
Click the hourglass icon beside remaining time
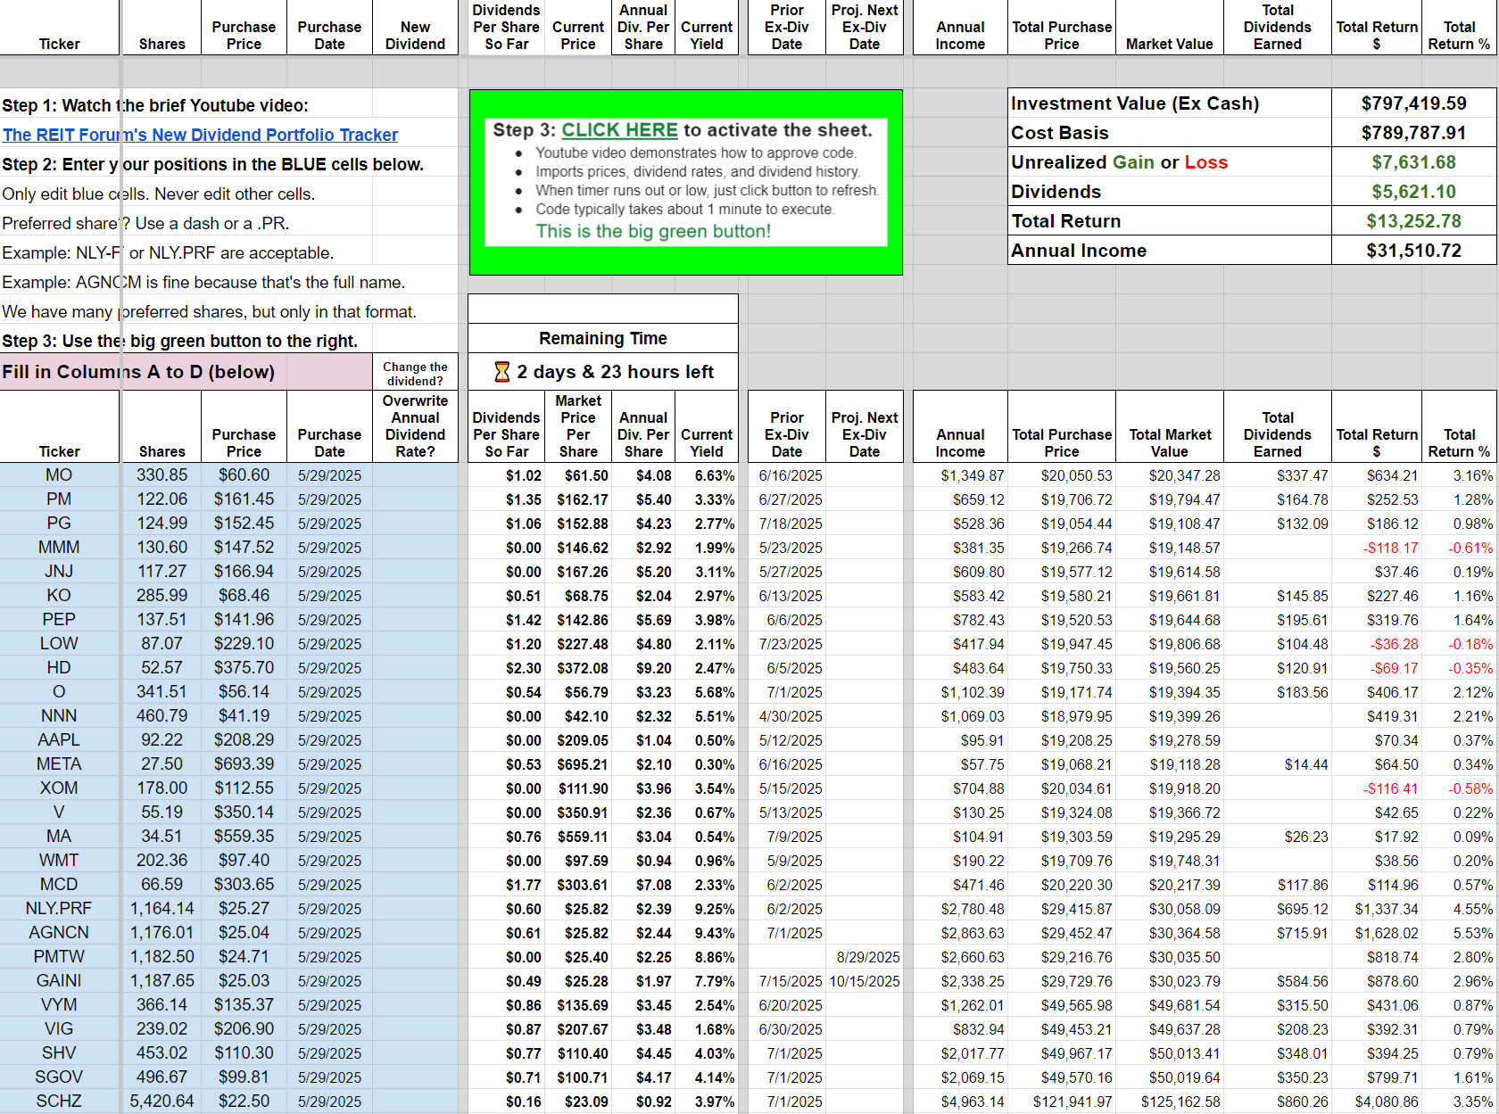502,372
